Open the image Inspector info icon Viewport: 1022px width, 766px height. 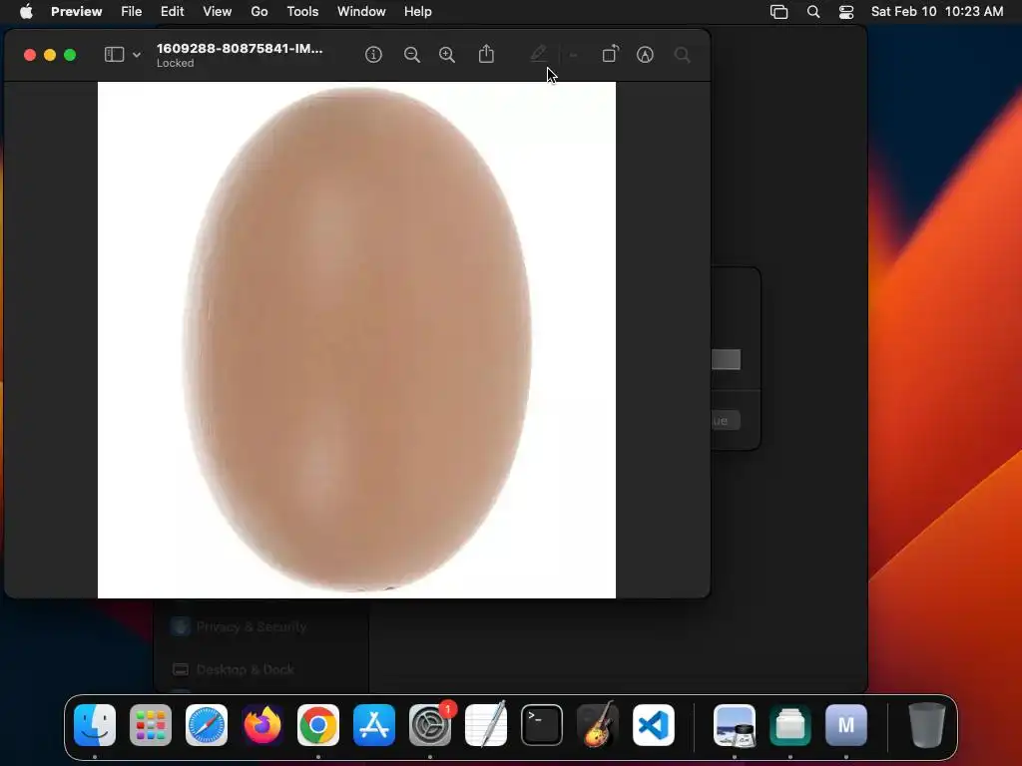(373, 55)
